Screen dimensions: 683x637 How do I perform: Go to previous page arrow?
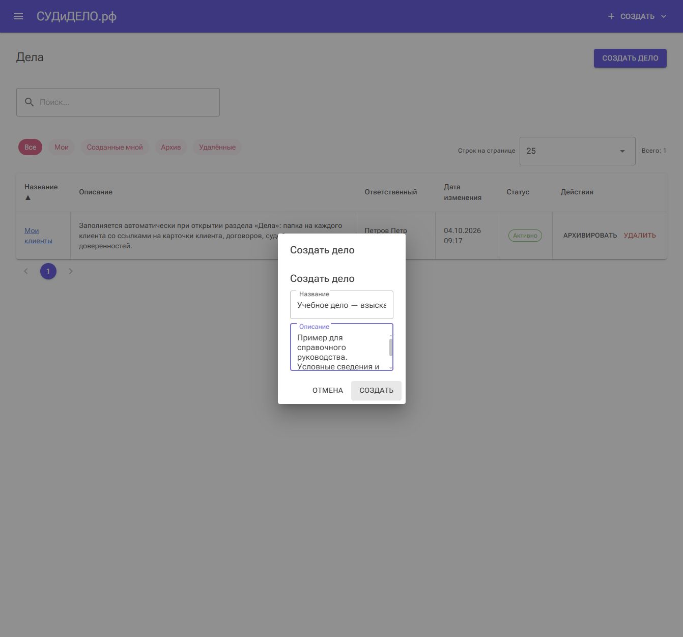[26, 271]
